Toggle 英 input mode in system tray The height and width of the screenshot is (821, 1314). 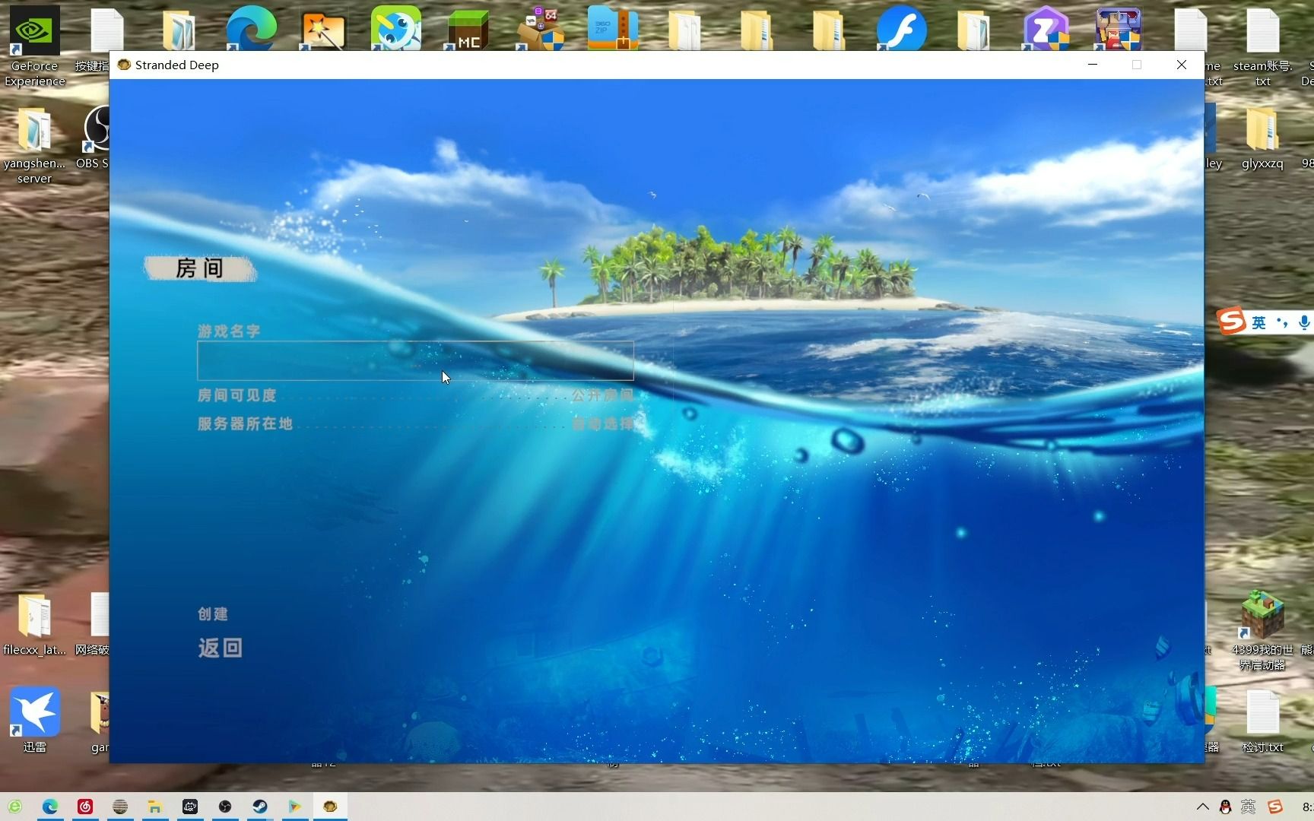(x=1248, y=807)
